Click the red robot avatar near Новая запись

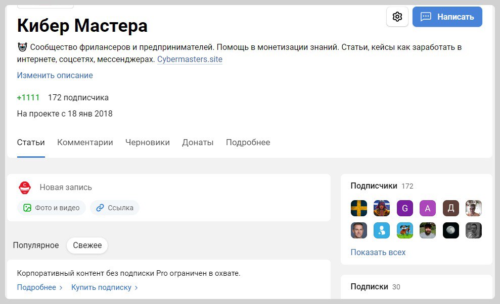[x=25, y=188]
